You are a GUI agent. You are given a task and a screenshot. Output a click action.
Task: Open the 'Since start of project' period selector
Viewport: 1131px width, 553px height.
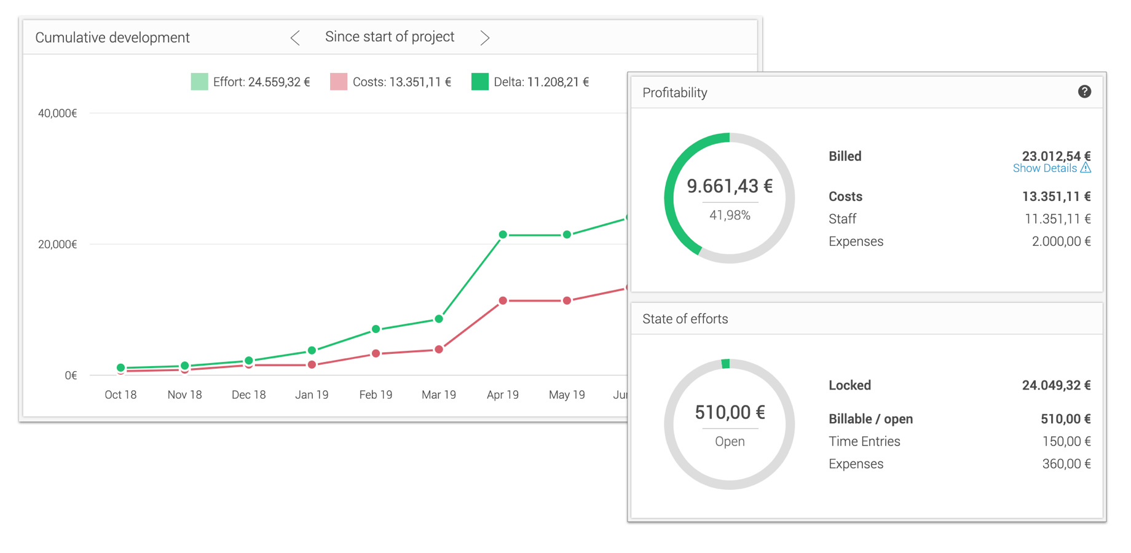point(389,37)
